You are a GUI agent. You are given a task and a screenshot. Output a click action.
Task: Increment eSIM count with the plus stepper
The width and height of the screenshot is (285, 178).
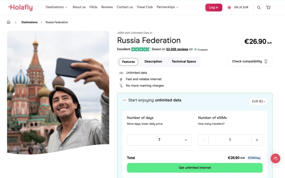click(257, 140)
